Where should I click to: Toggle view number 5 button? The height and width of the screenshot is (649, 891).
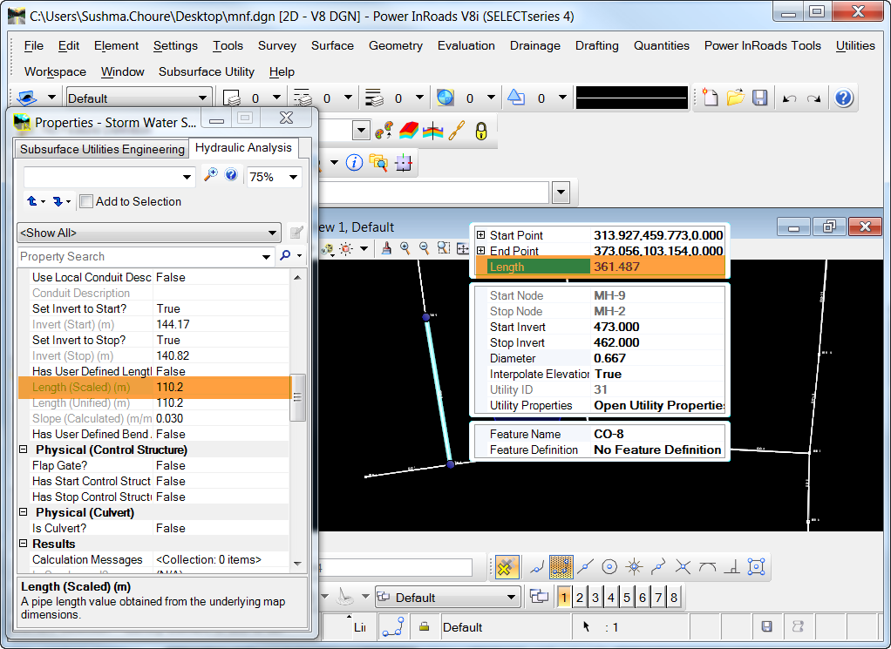[x=627, y=598]
